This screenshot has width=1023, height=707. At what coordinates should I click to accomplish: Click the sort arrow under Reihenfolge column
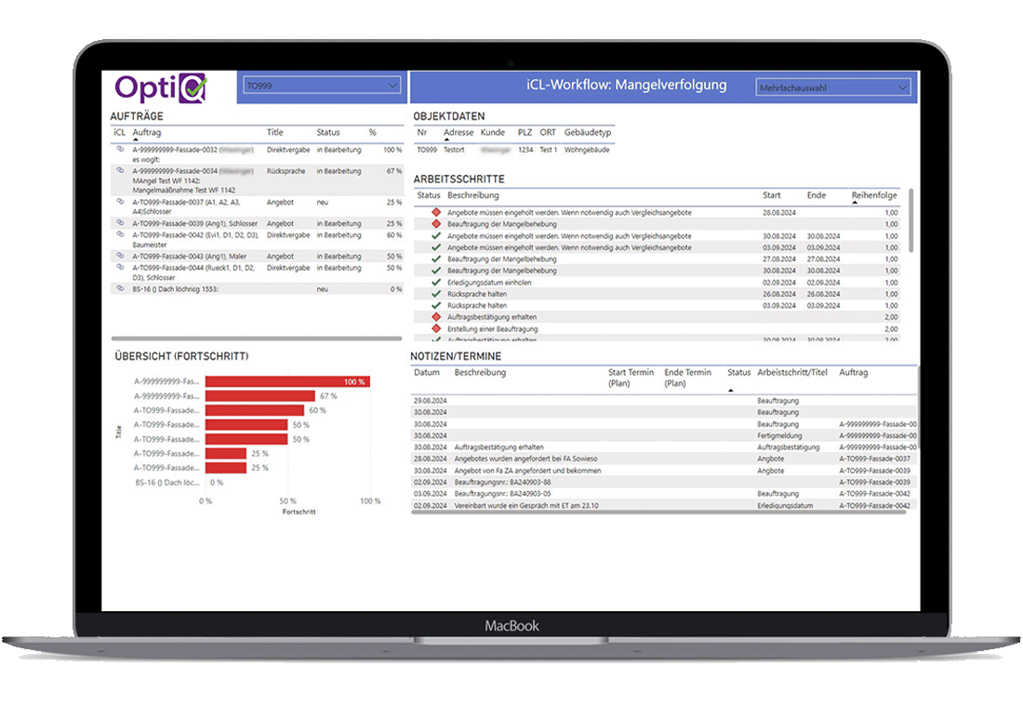856,203
